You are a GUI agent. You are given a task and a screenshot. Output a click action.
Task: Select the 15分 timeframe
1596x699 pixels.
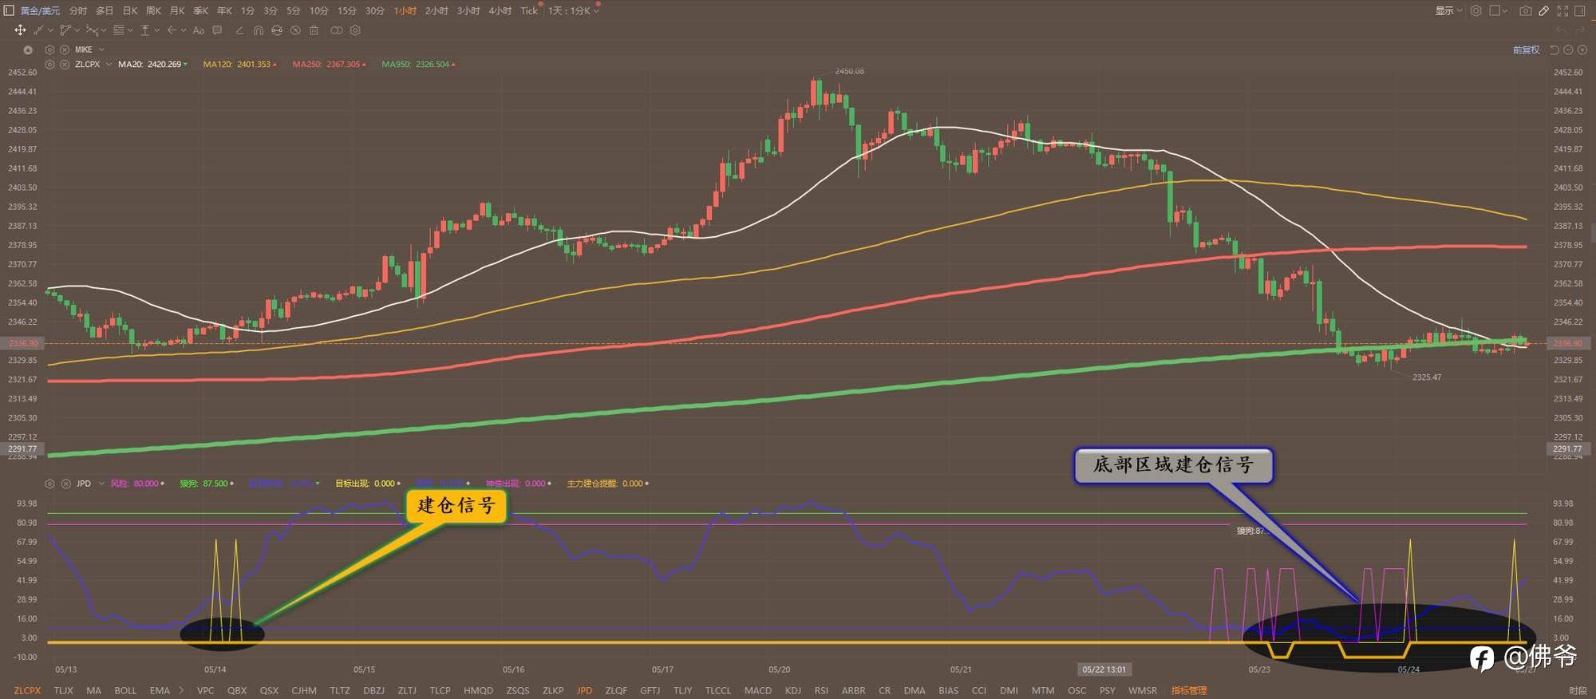(346, 10)
